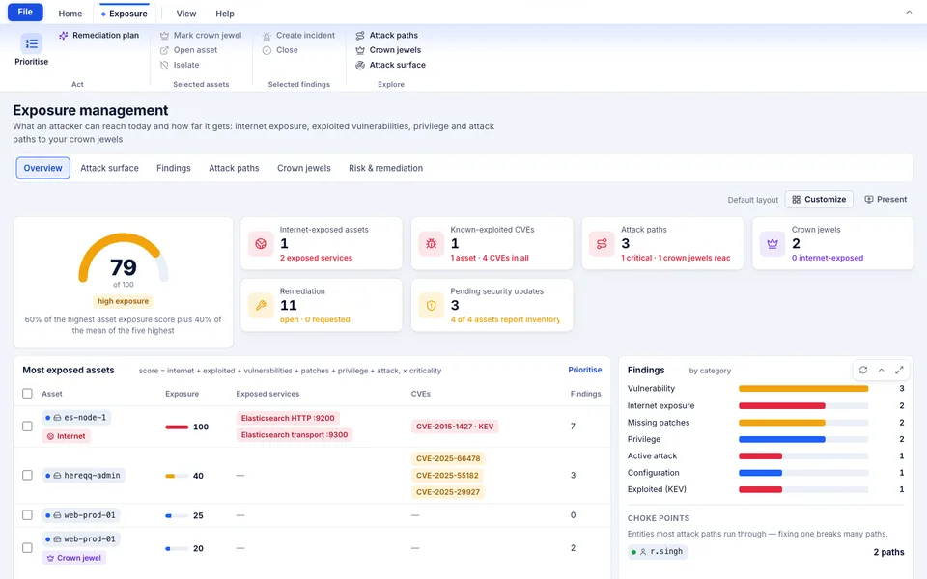
Task: Click the Elasticsearch transport :9300 tag
Action: (x=295, y=435)
